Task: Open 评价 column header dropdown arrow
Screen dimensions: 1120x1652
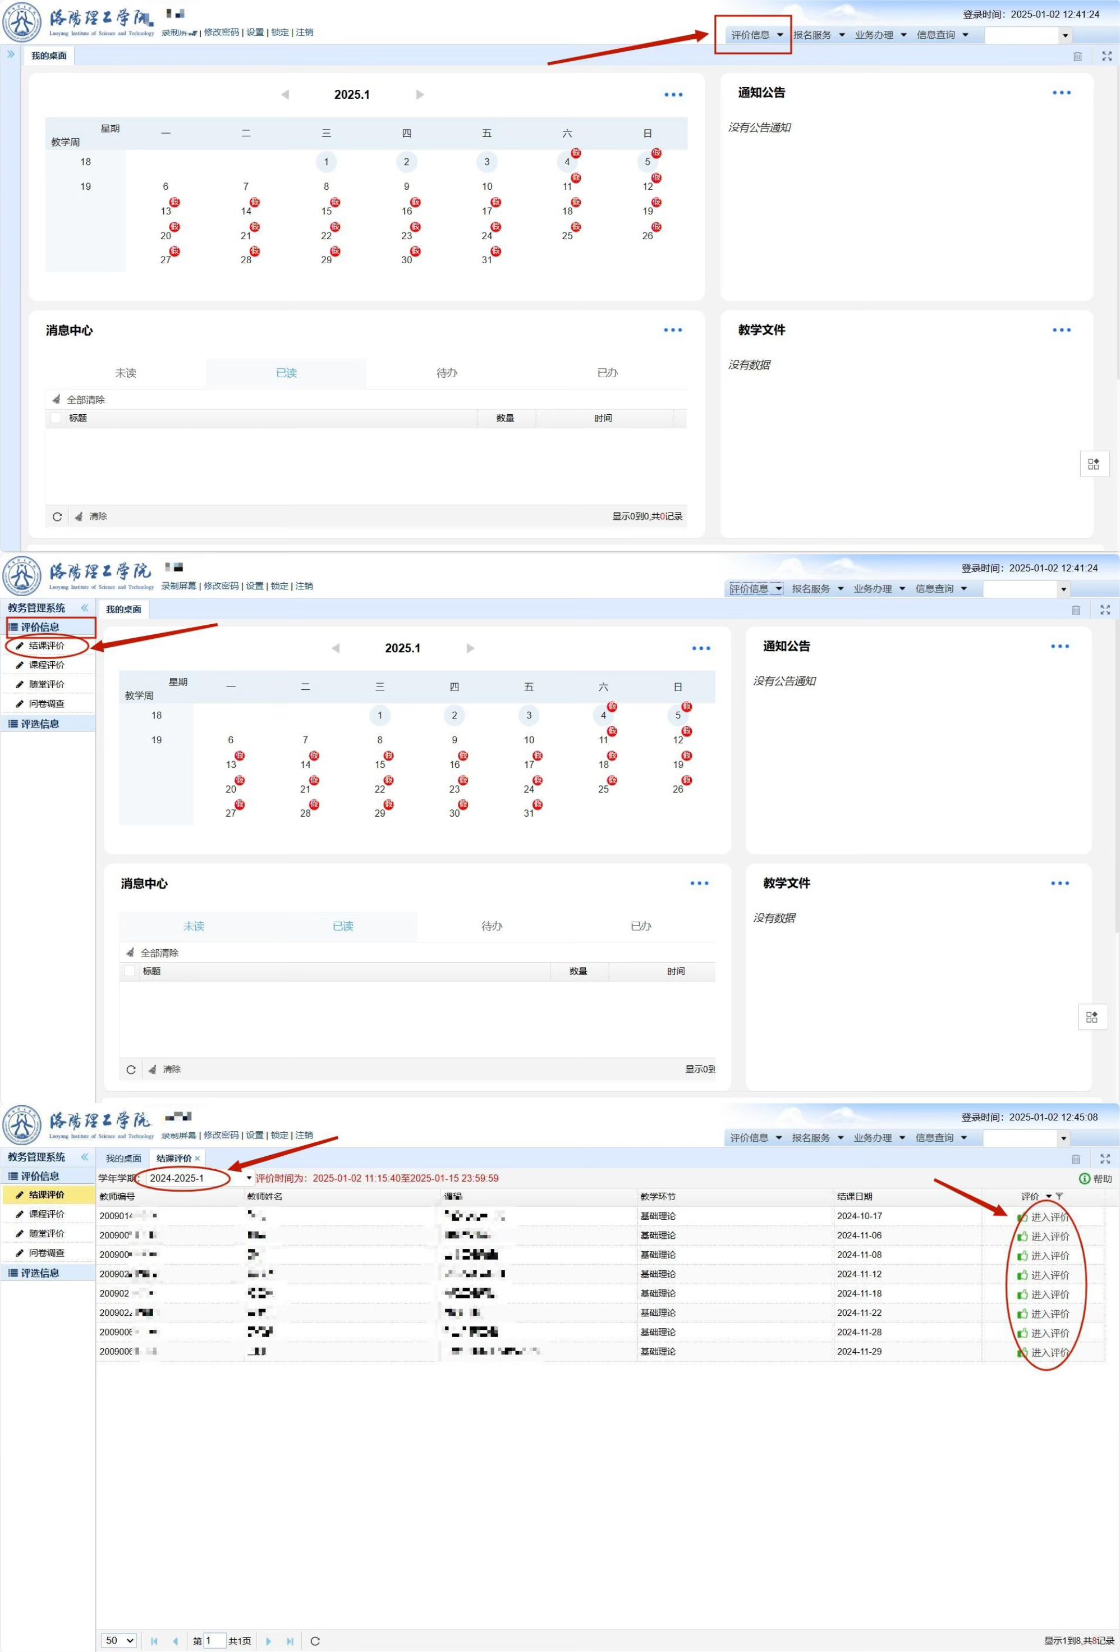Action: [x=1049, y=1196]
